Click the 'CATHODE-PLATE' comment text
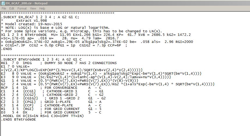The image size is (250, 136). click(59, 105)
